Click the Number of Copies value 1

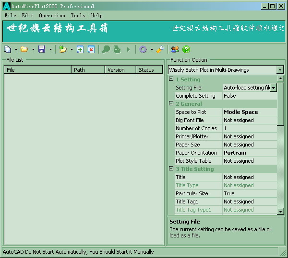(x=250, y=128)
